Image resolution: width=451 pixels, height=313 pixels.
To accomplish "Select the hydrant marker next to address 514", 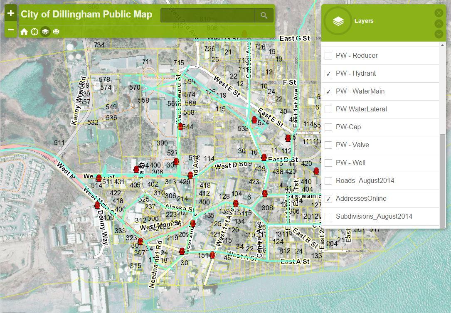I will pos(99,178).
